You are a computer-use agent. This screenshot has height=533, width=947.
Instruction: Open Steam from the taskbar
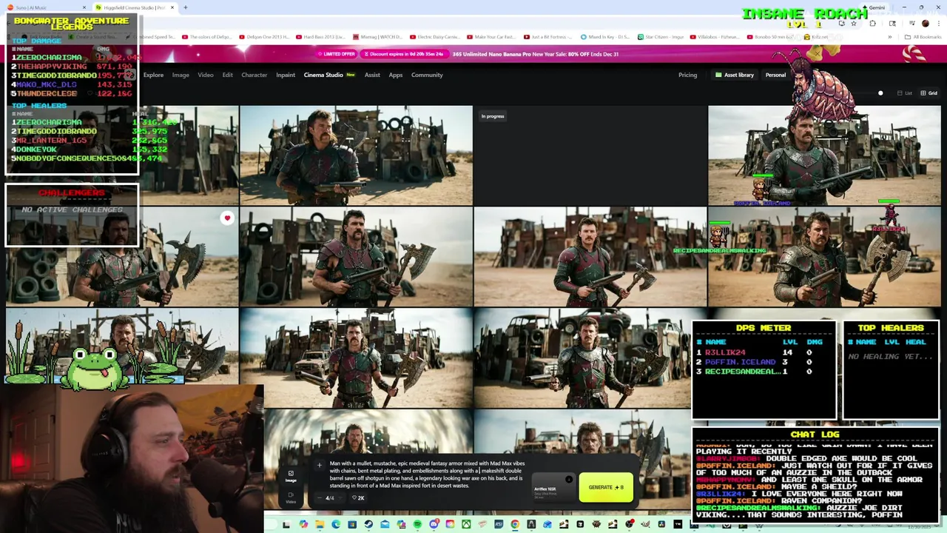point(368,524)
